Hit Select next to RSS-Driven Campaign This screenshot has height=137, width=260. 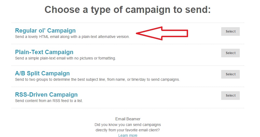[x=230, y=96]
